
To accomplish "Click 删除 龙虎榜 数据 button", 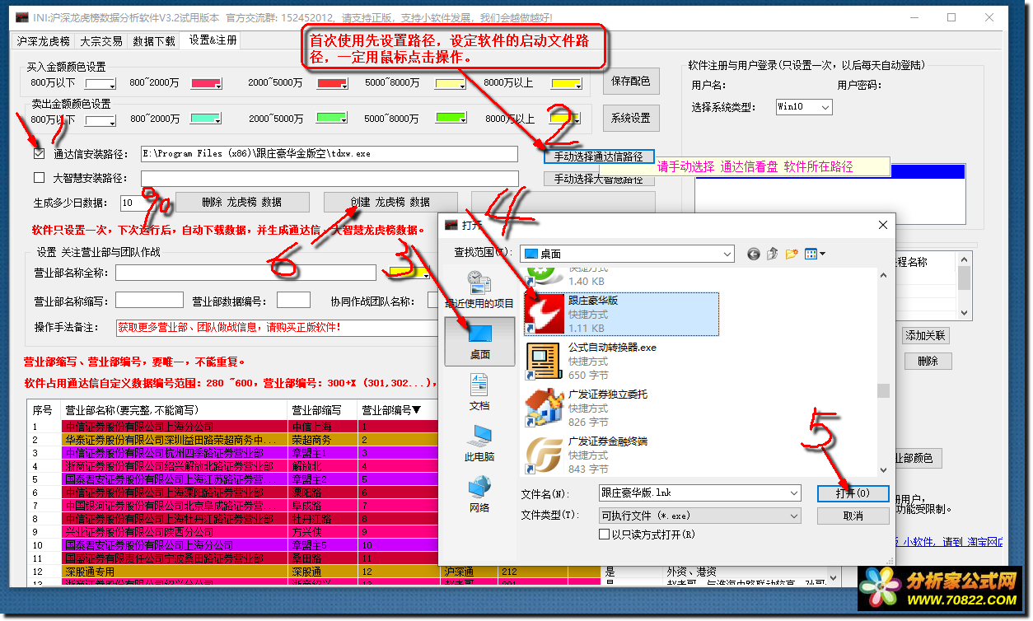I will click(x=243, y=202).
